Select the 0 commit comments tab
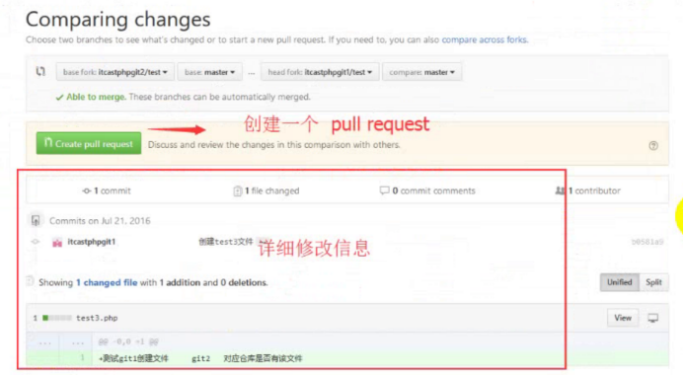 point(427,190)
